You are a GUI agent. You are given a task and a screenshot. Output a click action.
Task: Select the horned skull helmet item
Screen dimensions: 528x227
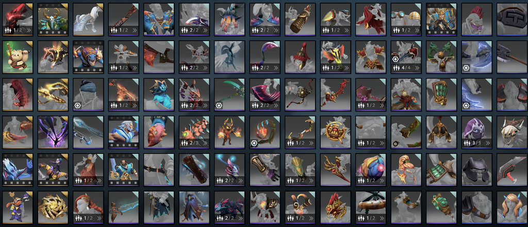pos(512,132)
